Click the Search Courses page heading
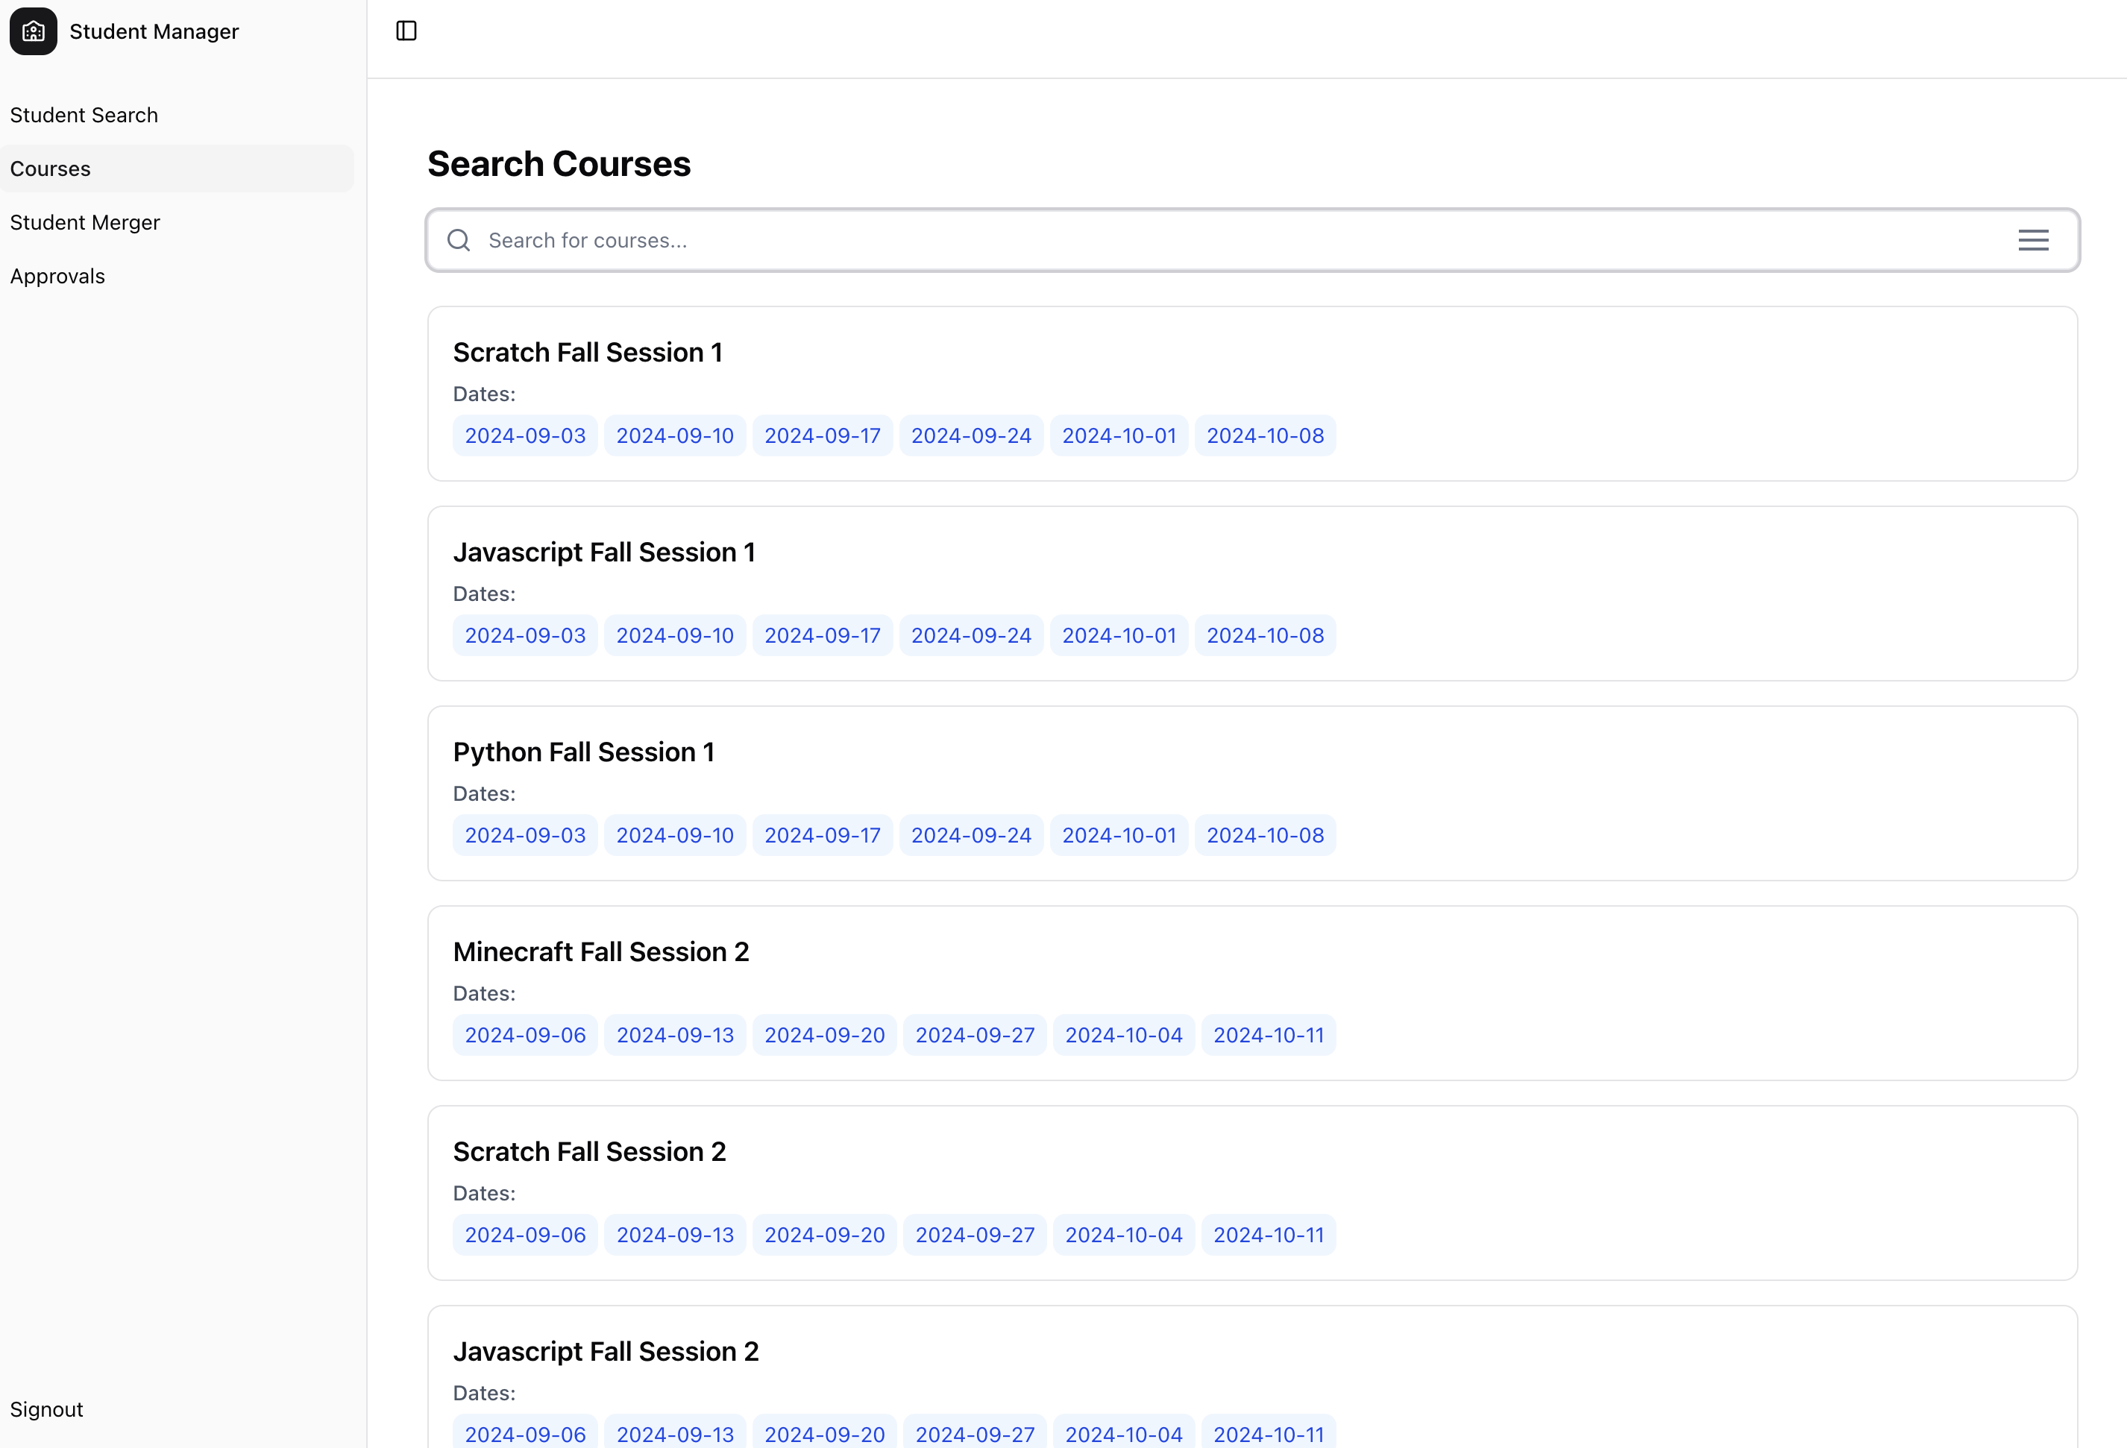Viewport: 2127px width, 1448px height. pyautogui.click(x=559, y=163)
